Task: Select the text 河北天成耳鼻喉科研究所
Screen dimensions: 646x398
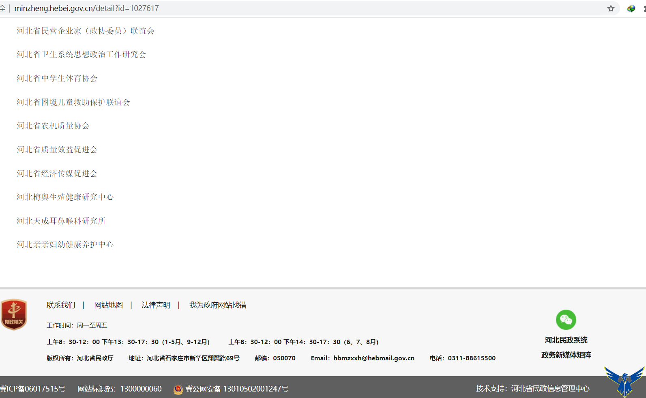Action: click(x=61, y=221)
